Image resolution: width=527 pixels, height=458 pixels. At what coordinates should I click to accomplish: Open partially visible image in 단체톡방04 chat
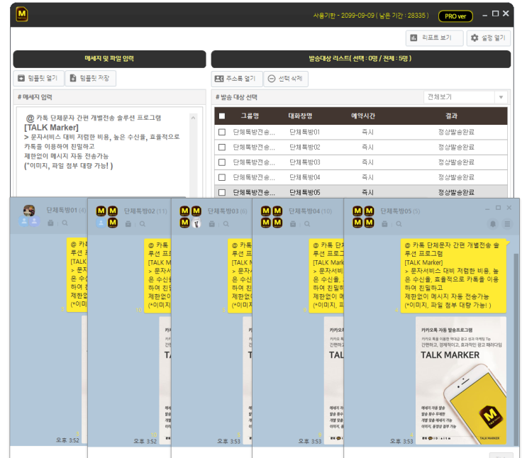[x=334, y=380]
